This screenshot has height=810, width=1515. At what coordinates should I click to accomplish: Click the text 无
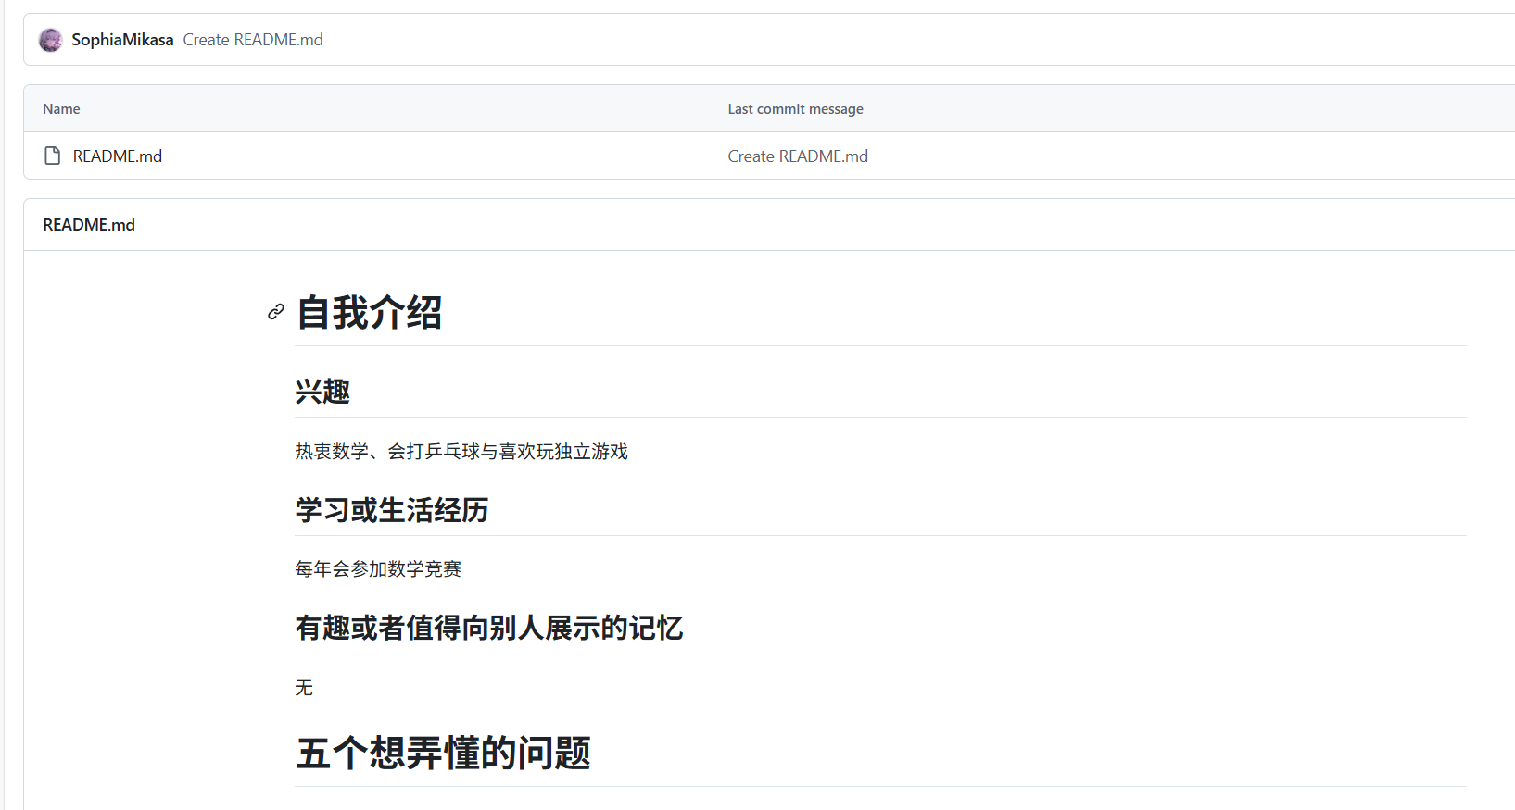(304, 688)
